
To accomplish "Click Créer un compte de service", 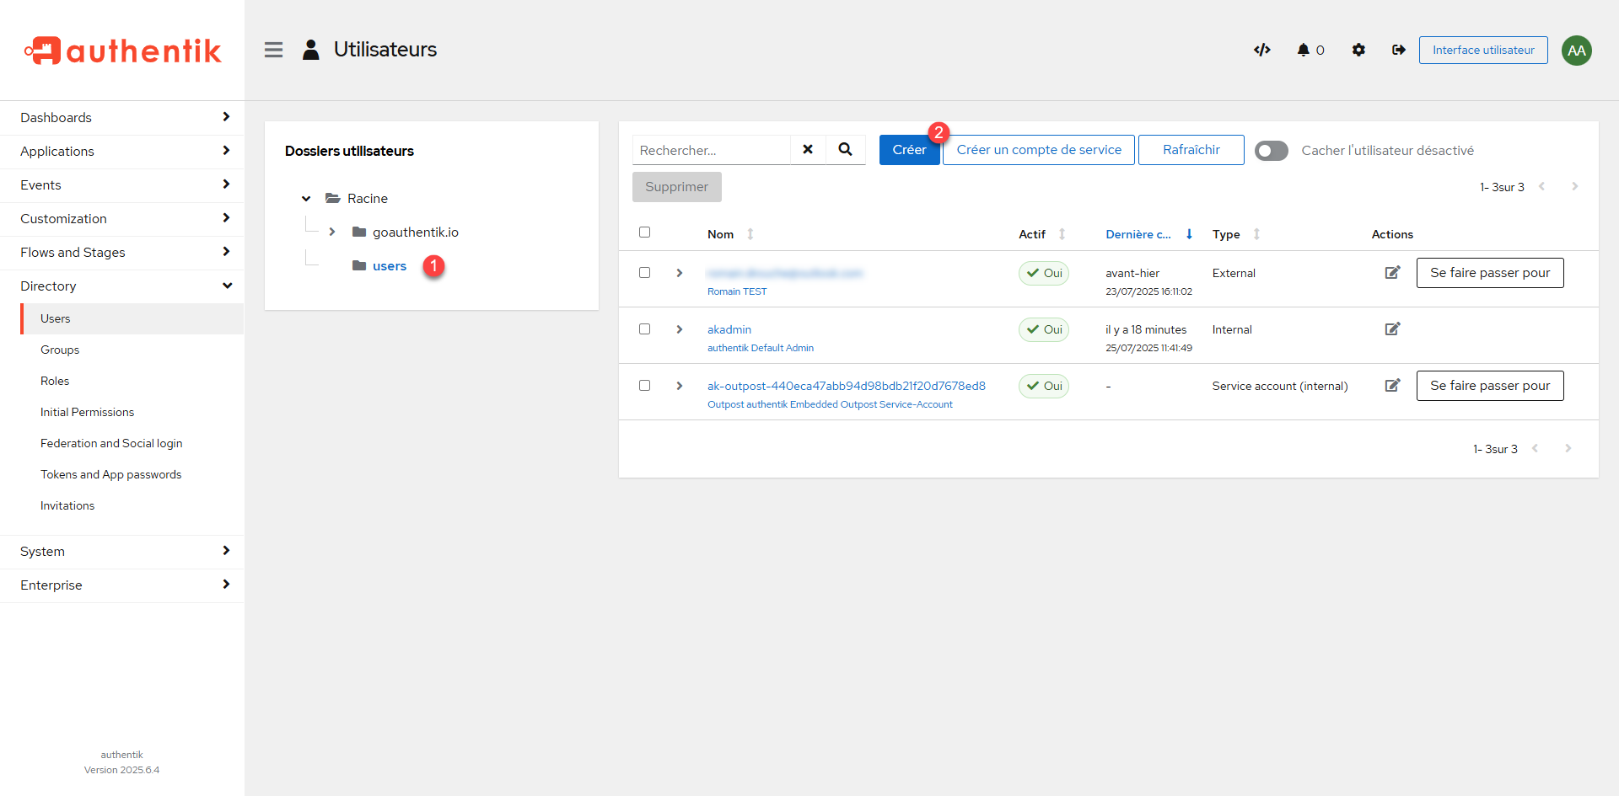I will tap(1038, 150).
